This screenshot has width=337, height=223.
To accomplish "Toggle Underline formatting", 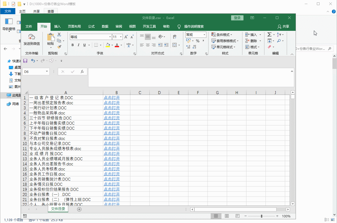I will [85, 45].
